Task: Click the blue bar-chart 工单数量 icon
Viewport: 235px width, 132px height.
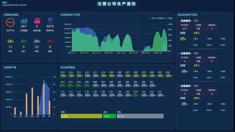Action: coord(24,21)
